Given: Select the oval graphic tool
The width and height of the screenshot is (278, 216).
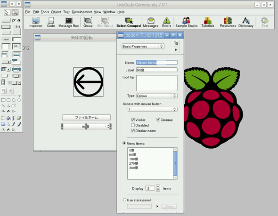Looking at the screenshot, I should pyautogui.click(x=14, y=100).
